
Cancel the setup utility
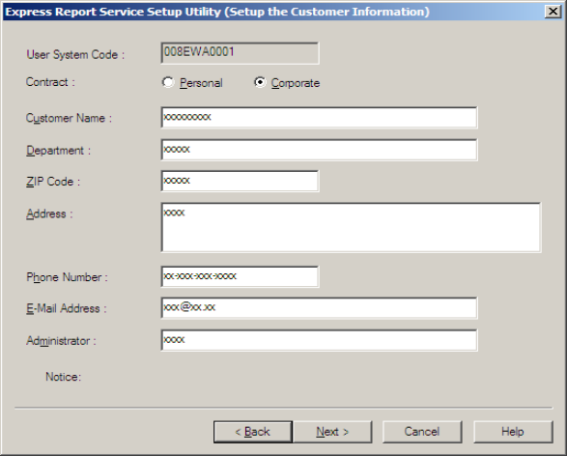(x=422, y=432)
